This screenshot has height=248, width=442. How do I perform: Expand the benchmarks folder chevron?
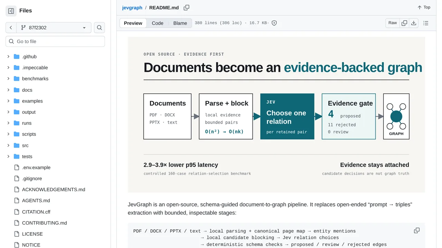8,79
